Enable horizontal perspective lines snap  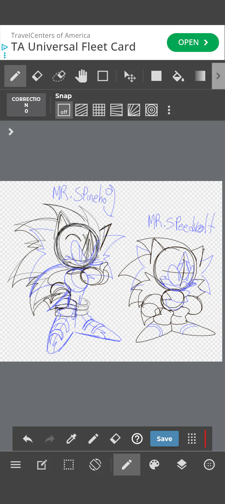(117, 110)
